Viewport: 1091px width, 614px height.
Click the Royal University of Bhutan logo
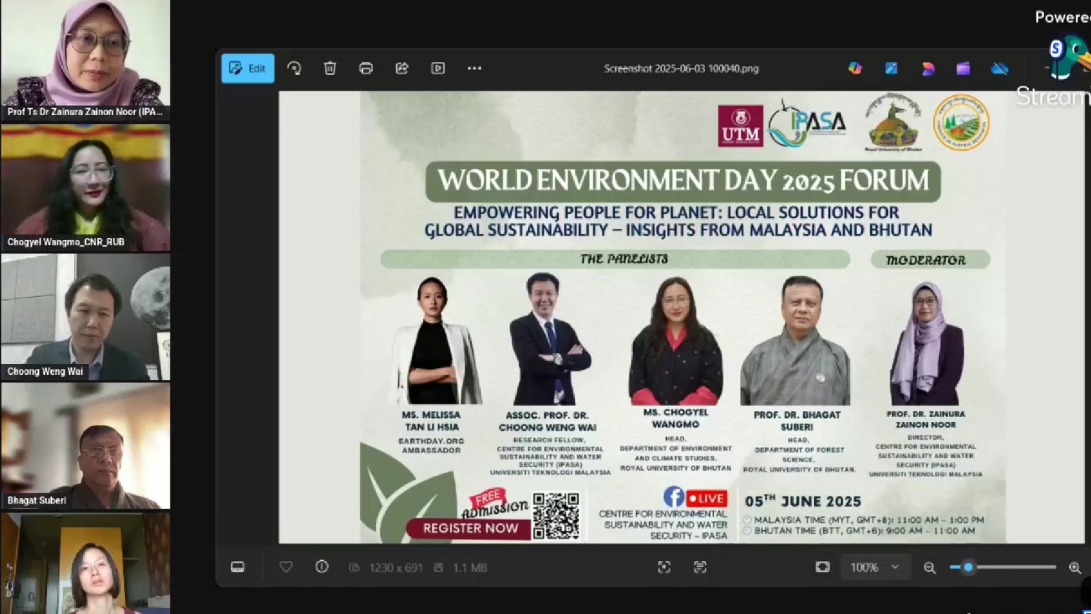tap(893, 123)
